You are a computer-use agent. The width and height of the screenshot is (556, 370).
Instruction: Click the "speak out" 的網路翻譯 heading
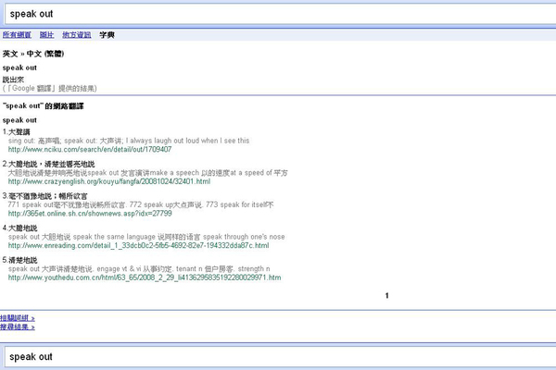44,105
